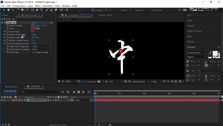The image size is (223, 126).
Task: Expand the Brush Opacity property
Action: pyautogui.click(x=5, y=37)
